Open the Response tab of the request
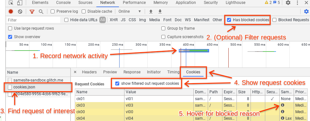Viewport: 310px width, 121px height. [x=132, y=72]
